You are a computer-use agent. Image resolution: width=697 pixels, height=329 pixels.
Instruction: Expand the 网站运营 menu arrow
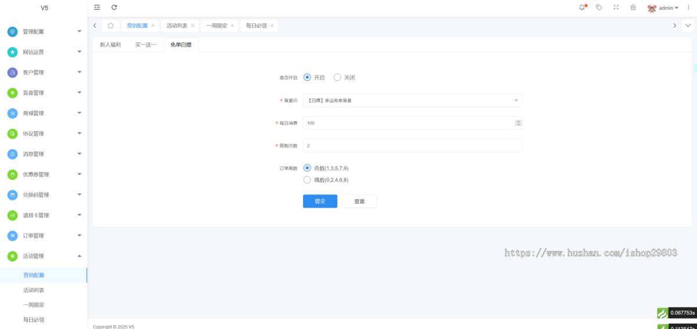click(80, 52)
